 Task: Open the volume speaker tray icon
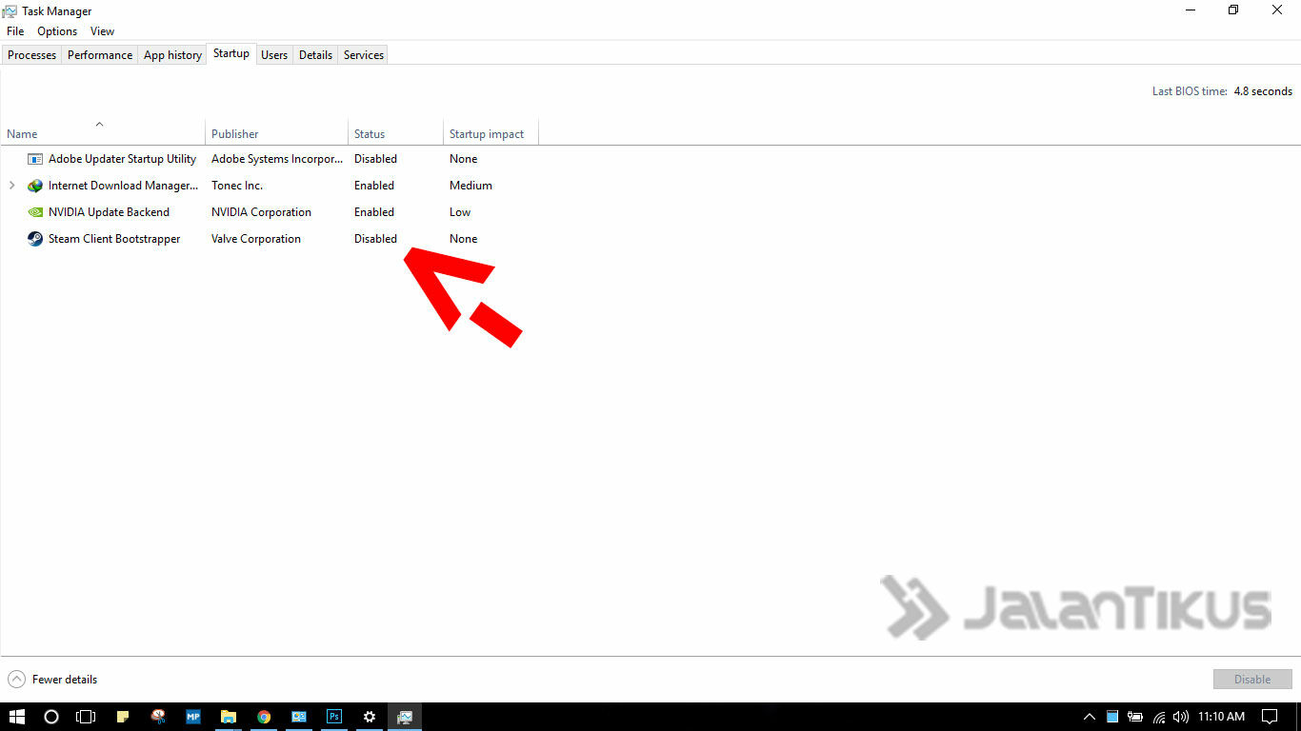1181,717
